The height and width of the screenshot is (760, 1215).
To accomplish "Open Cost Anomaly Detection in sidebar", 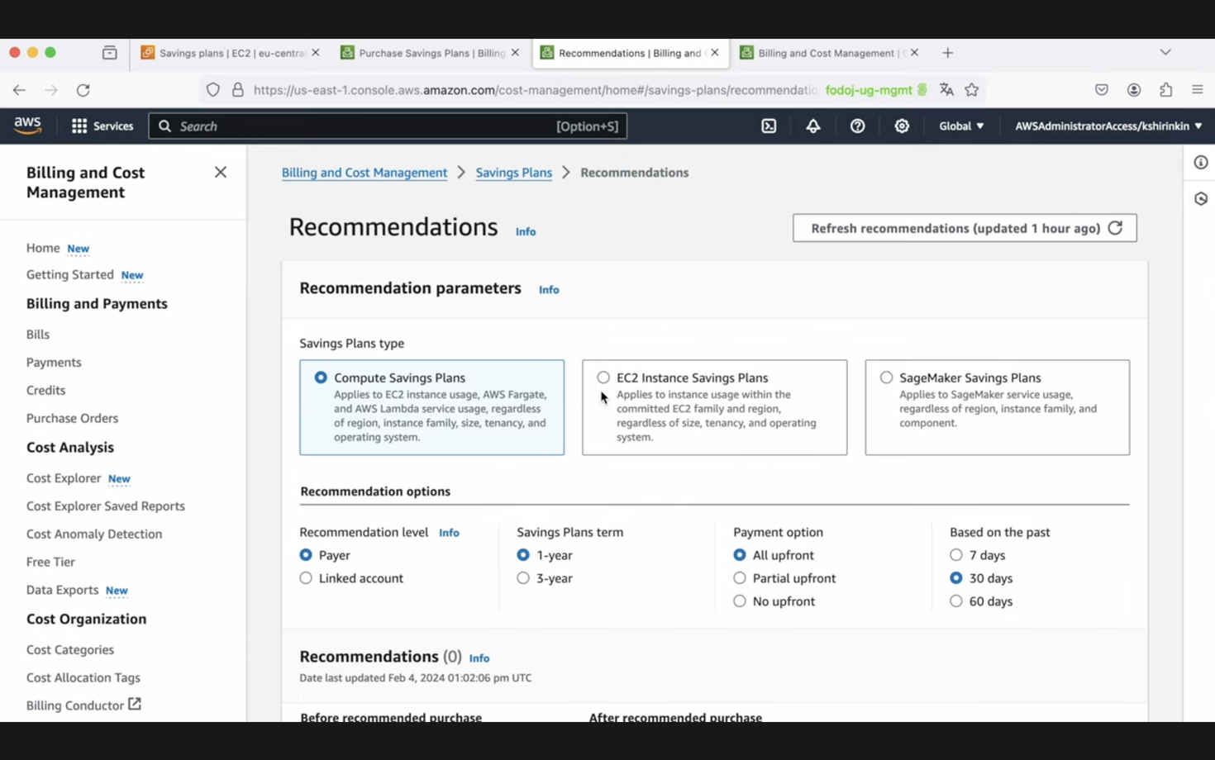I will pyautogui.click(x=94, y=534).
